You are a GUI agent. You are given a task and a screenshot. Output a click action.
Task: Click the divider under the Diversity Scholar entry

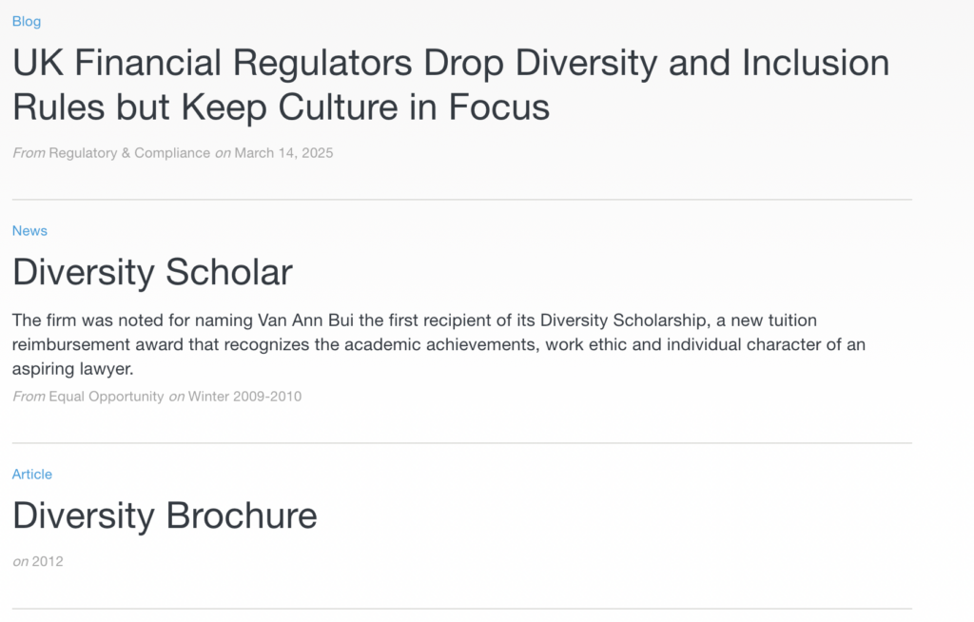[462, 443]
